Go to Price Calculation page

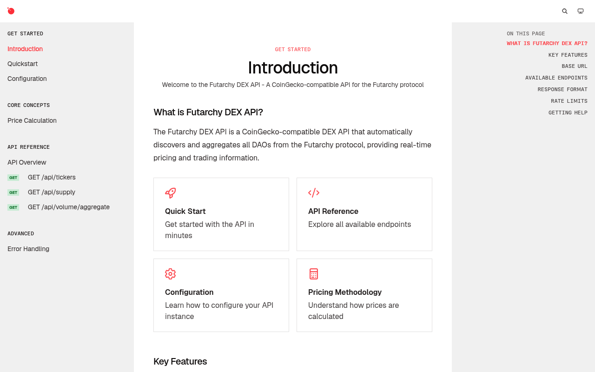(x=32, y=120)
